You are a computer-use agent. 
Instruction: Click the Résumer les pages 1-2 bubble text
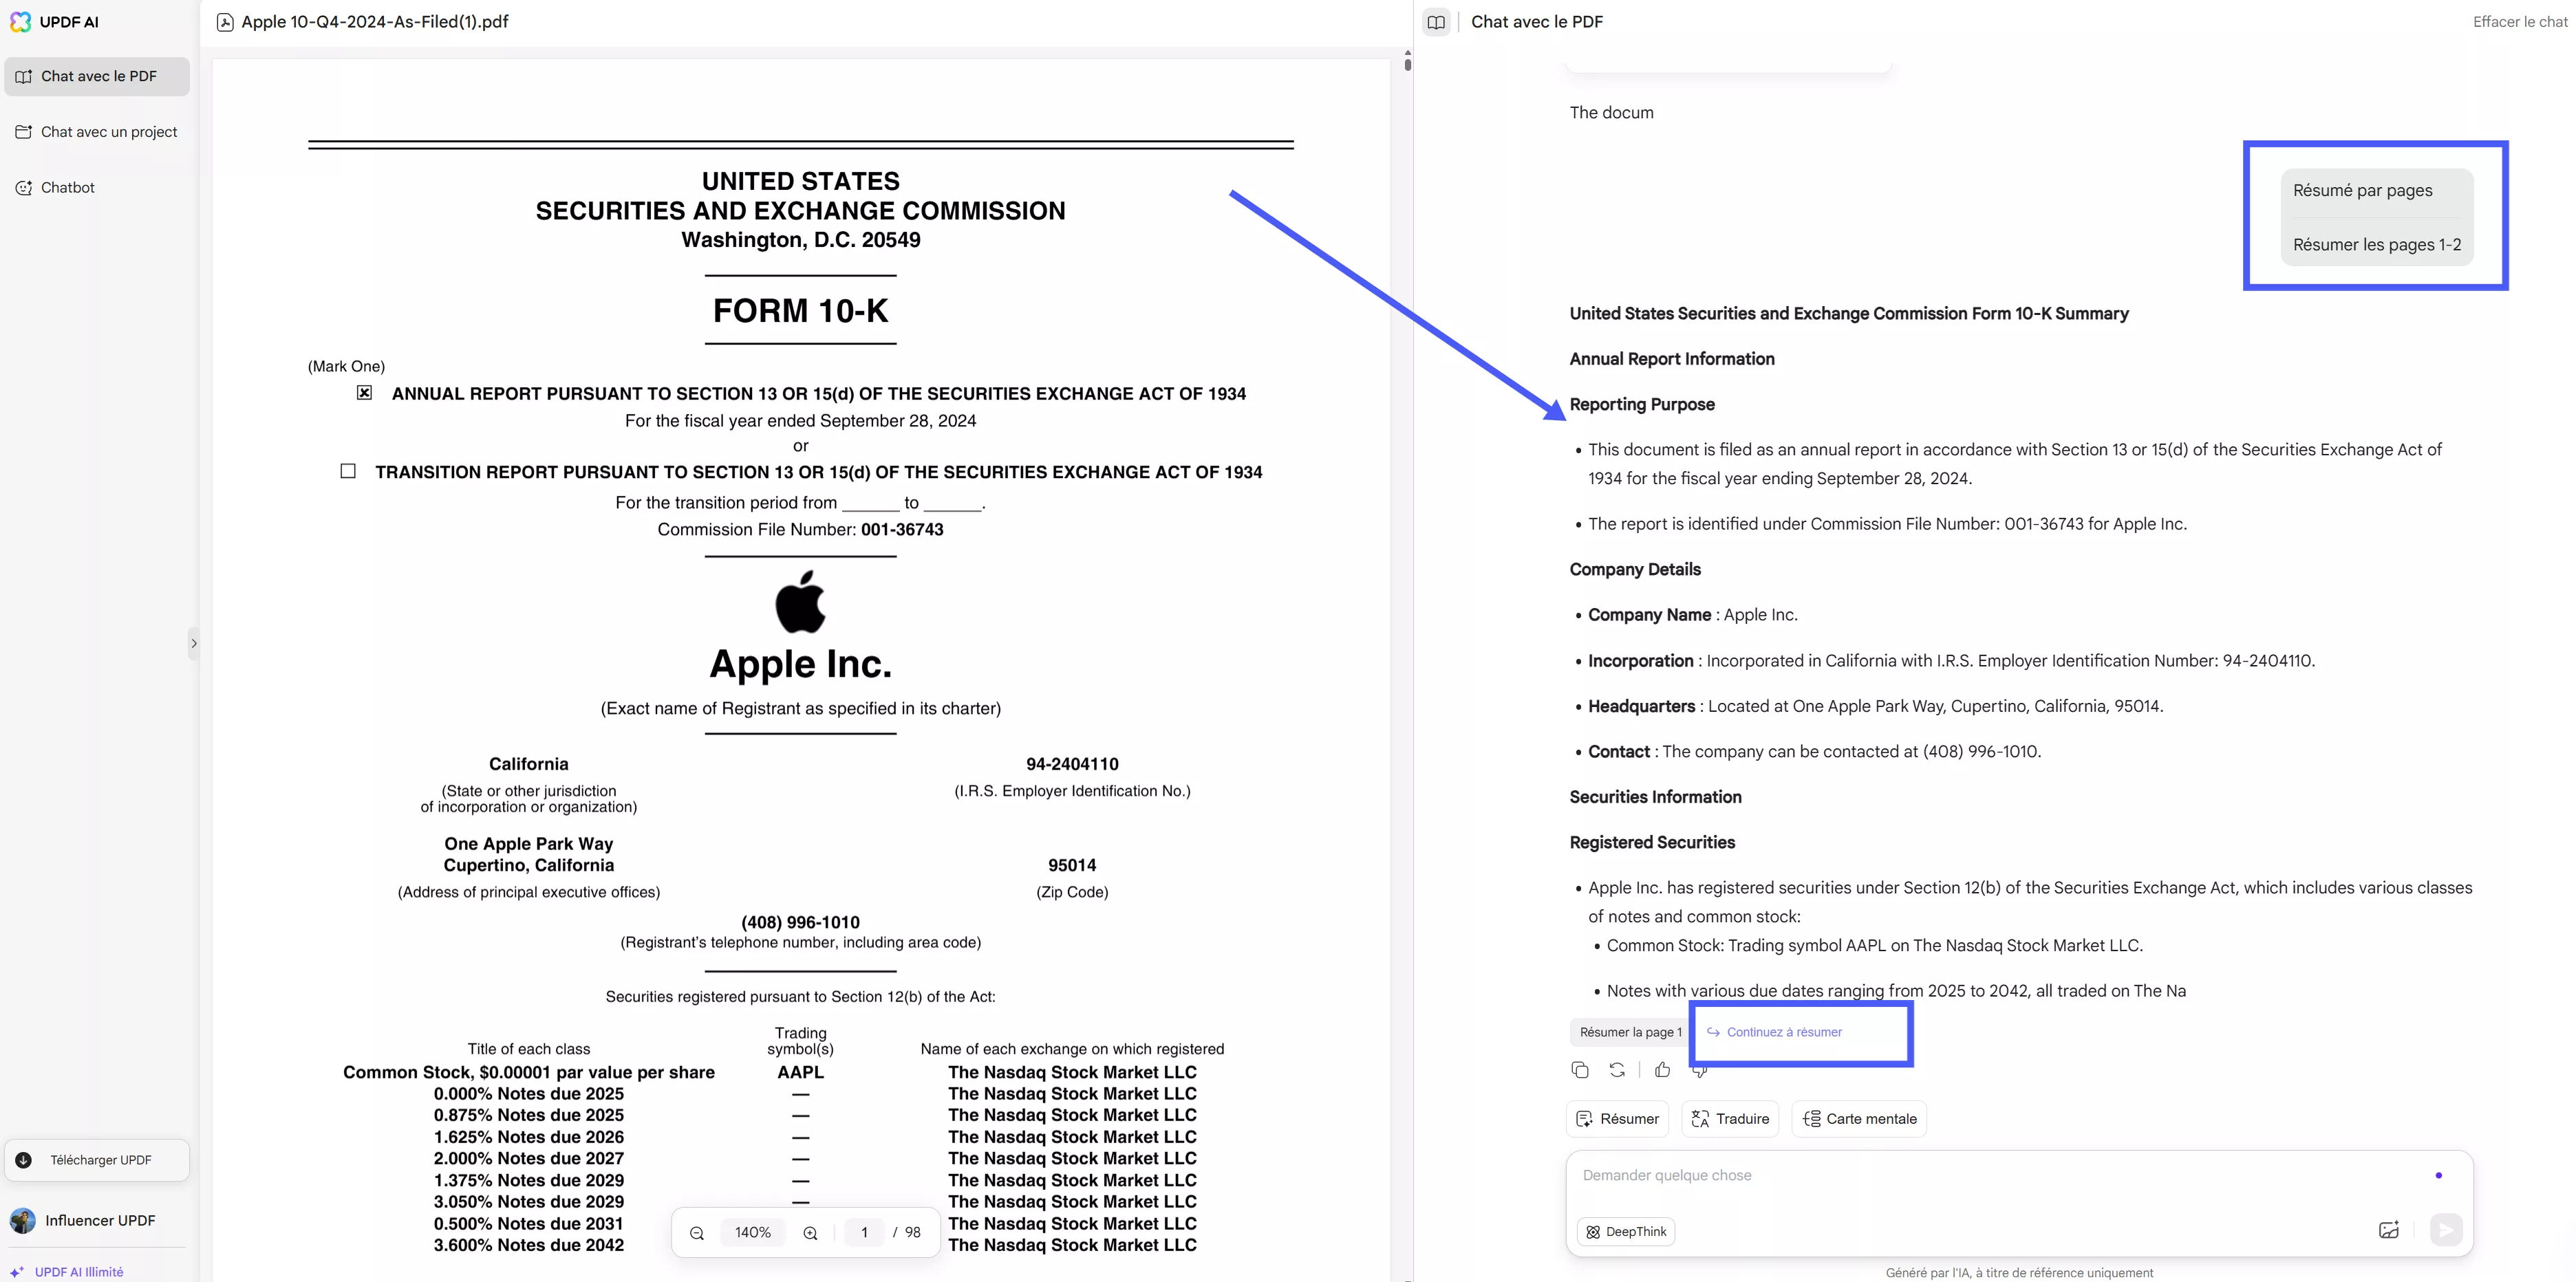pos(2377,245)
